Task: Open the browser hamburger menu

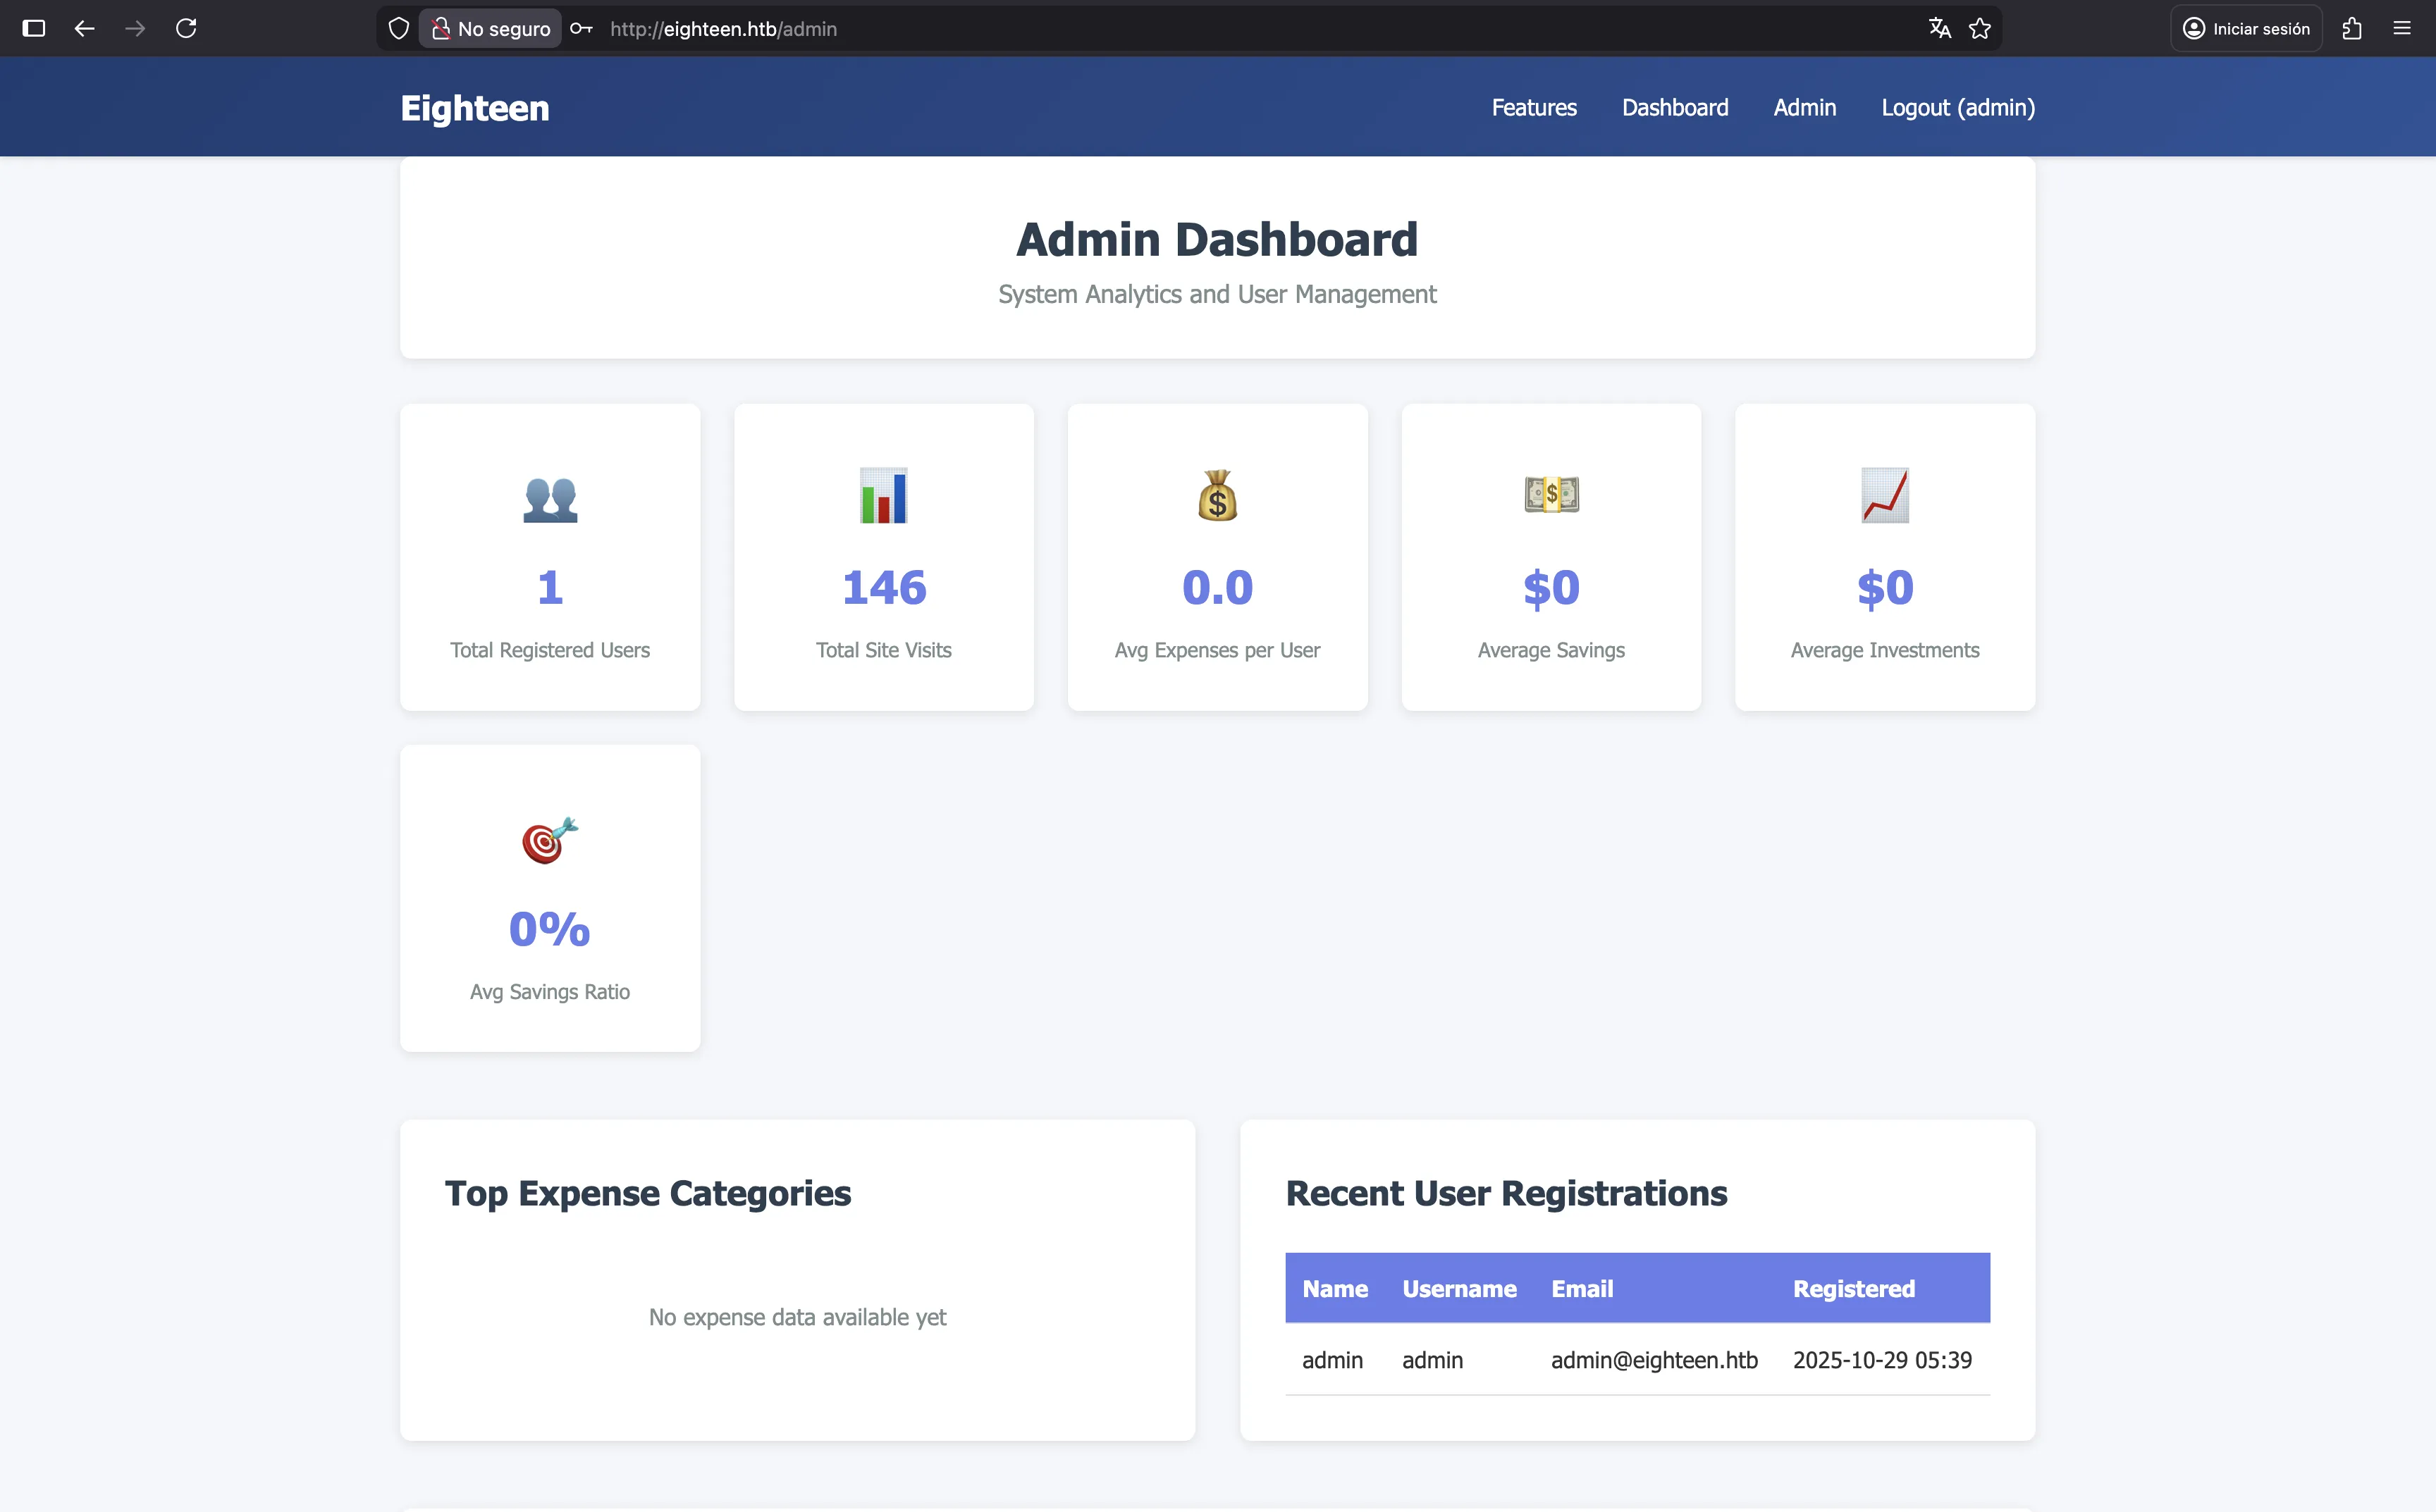Action: [x=2402, y=29]
